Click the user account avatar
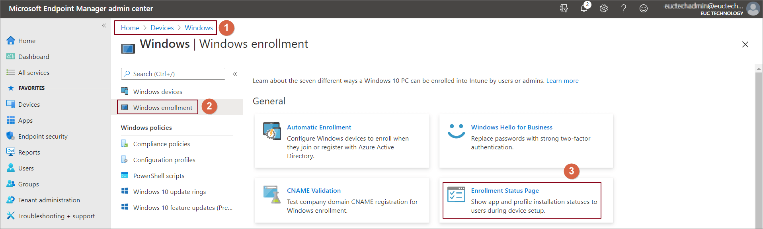Screen dimensions: 763x229 pyautogui.click(x=753, y=8)
